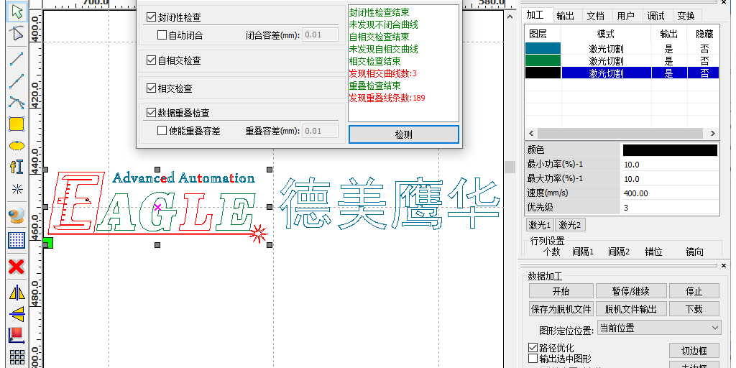Click the black 颜色 property swatch
This screenshot has width=736, height=368.
pyautogui.click(x=670, y=149)
